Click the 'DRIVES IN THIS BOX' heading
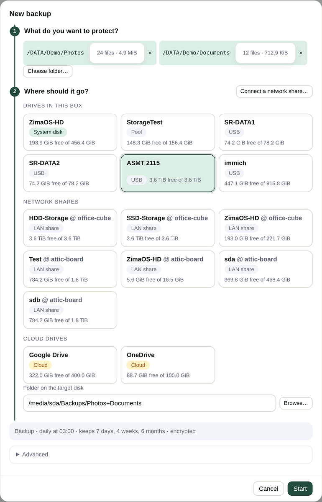 [x=53, y=105]
